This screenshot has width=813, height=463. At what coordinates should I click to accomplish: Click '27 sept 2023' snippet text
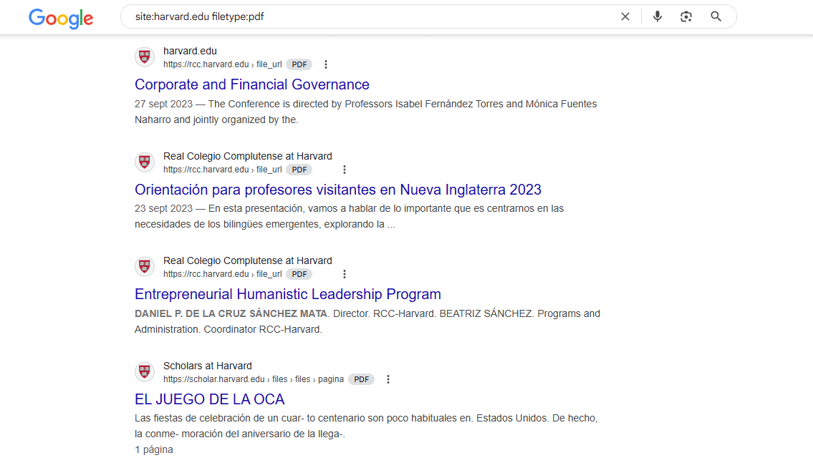(163, 104)
